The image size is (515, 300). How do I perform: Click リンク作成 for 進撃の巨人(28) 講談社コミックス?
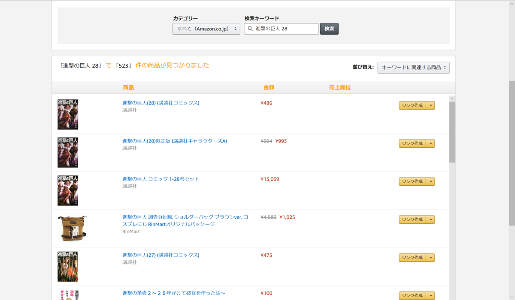tap(412, 105)
